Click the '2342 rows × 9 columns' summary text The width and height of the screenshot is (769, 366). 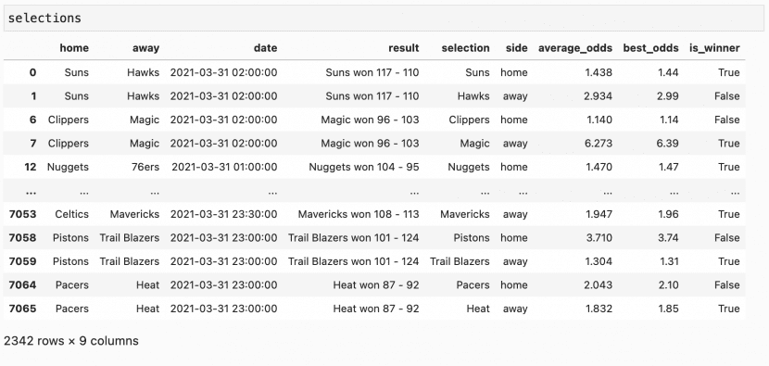coord(71,341)
